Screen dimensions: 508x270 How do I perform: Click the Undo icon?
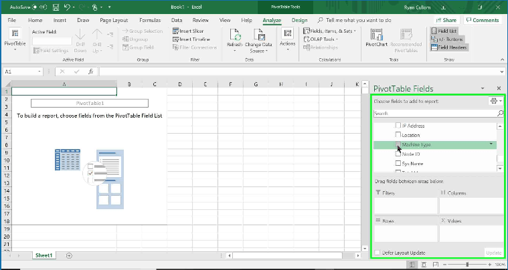pyautogui.click(x=68, y=7)
